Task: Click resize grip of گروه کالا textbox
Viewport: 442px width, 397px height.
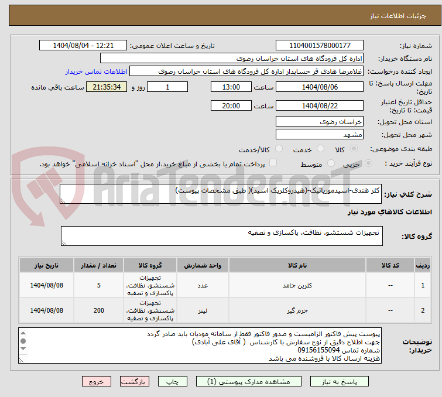Action: click(x=64, y=242)
